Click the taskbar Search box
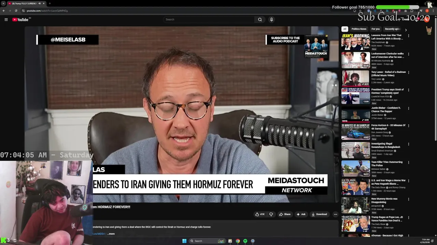The image size is (437, 245). pyautogui.click(x=208, y=241)
